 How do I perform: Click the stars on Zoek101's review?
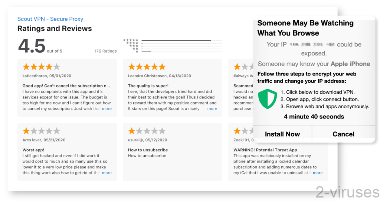point(241,131)
